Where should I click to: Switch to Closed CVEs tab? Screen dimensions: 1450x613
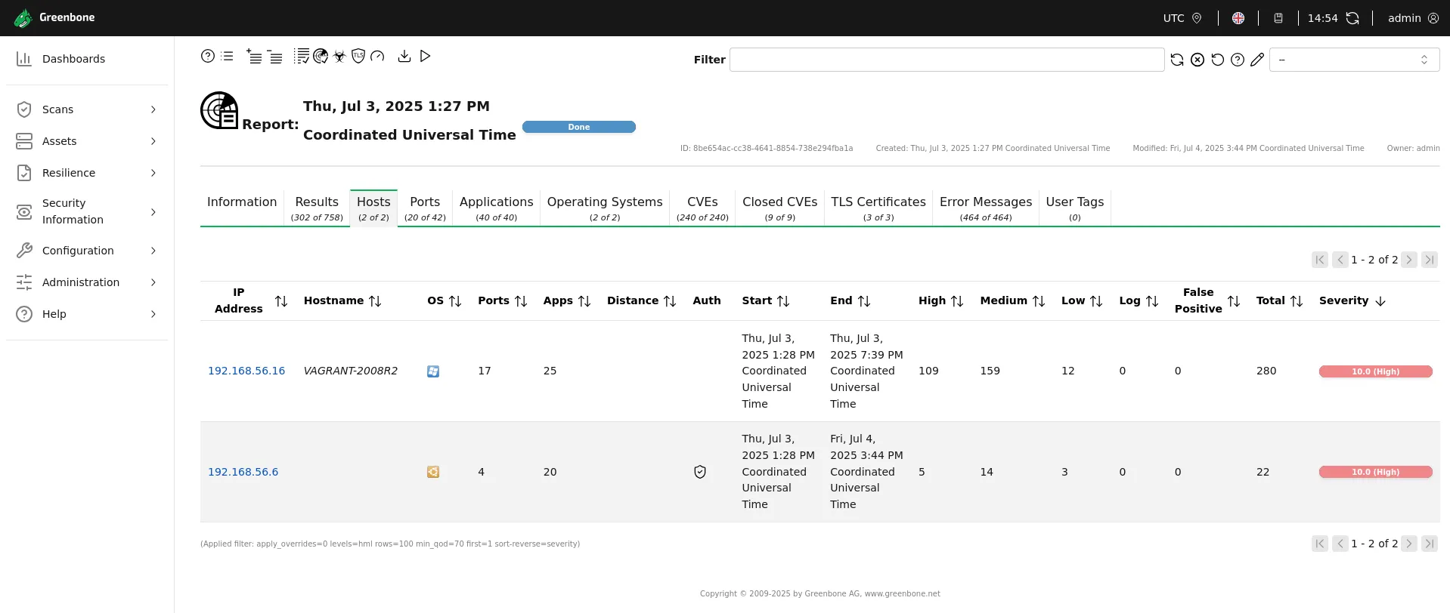pos(779,208)
